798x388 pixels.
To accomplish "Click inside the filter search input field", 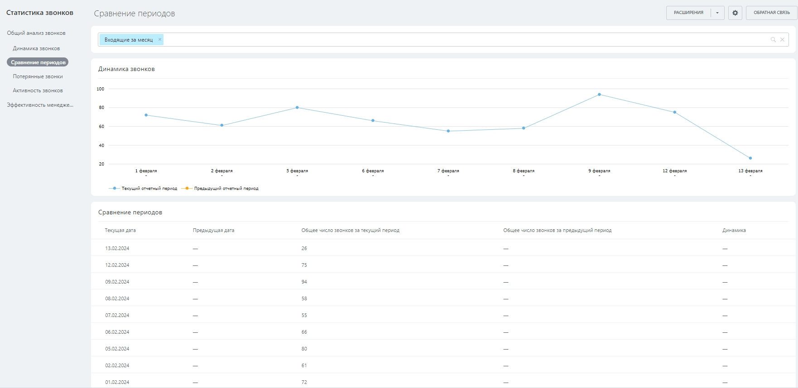I will pyautogui.click(x=453, y=40).
